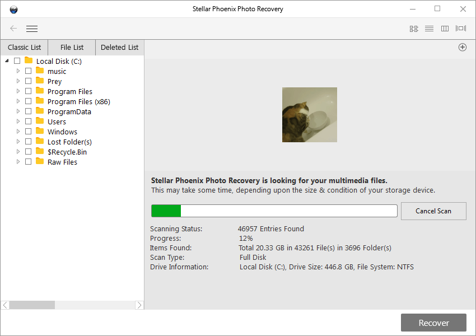Expand the Lost Folder(s) node
The width and height of the screenshot is (476, 336).
pos(18,142)
